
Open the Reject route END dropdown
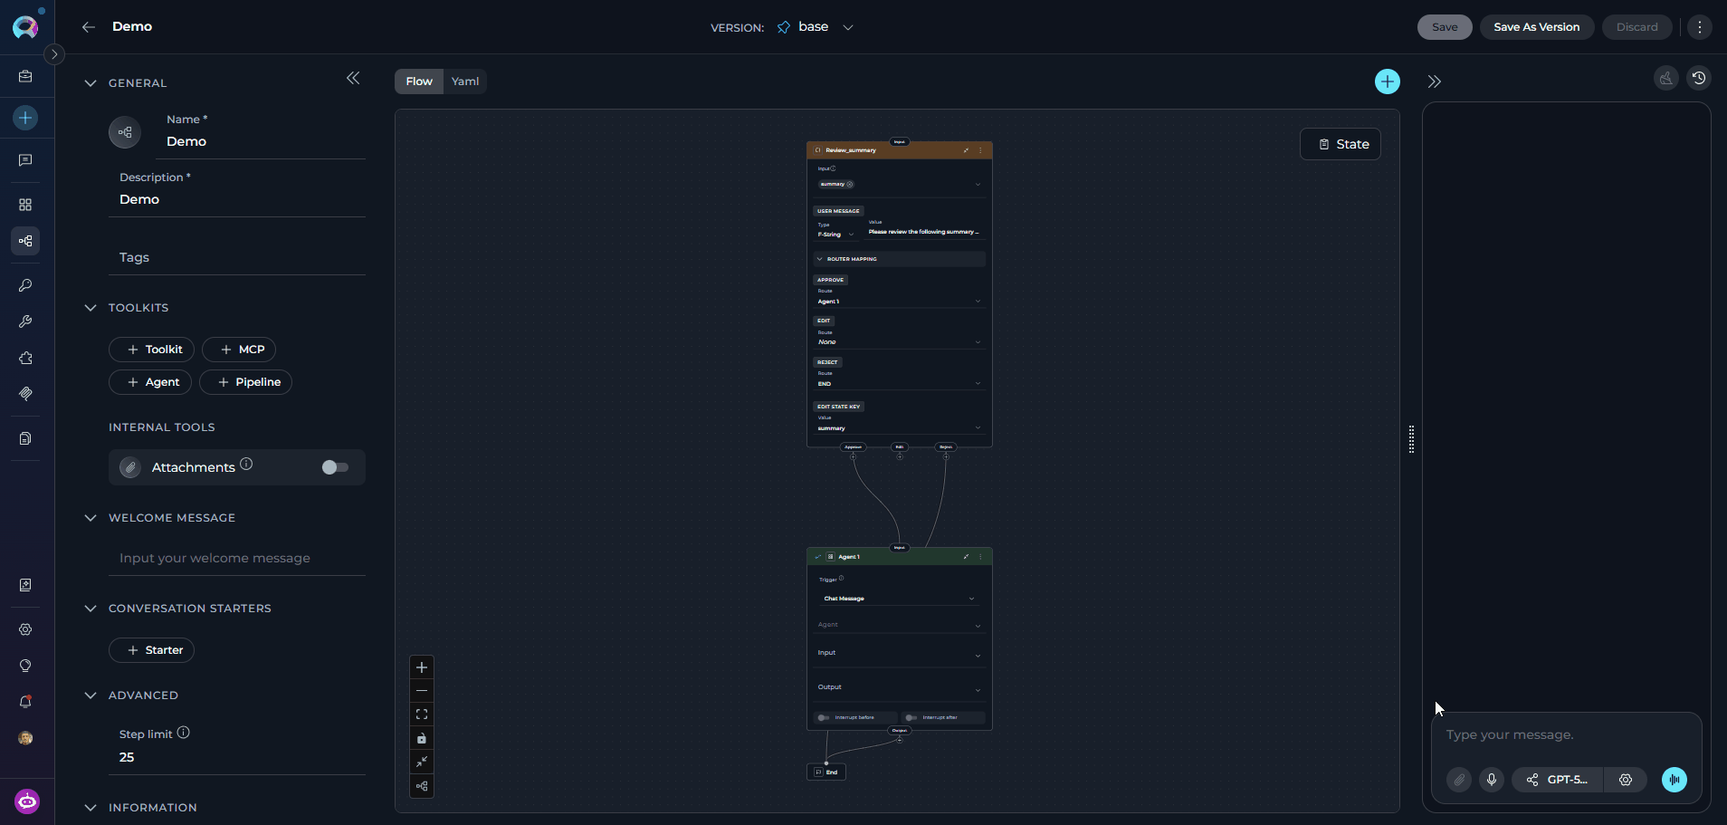pos(899,384)
